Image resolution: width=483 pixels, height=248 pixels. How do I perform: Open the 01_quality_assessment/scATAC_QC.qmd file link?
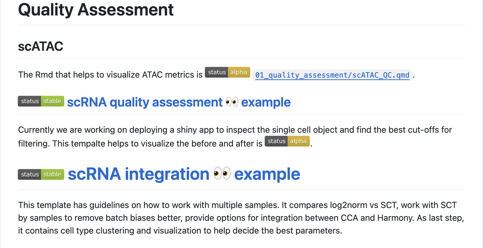pyautogui.click(x=332, y=75)
